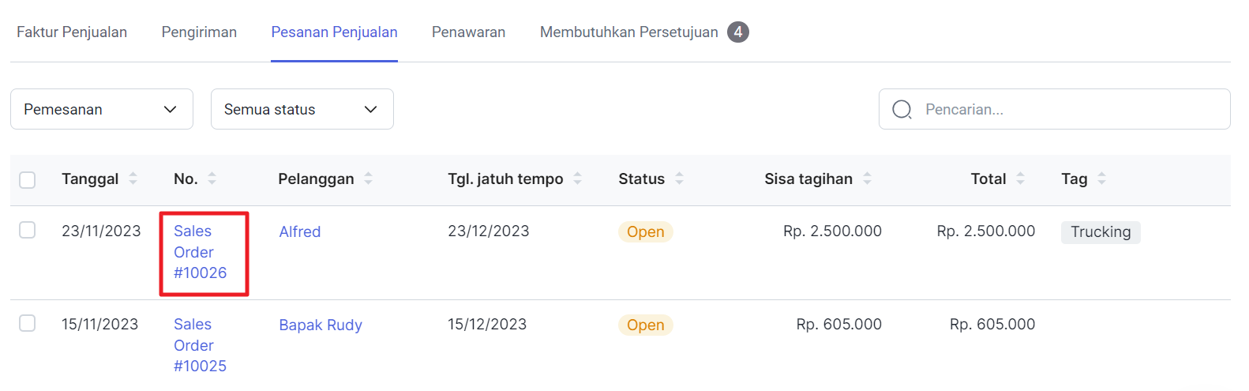Sort by Pelanggan column arrows
The image size is (1249, 391).
[368, 179]
